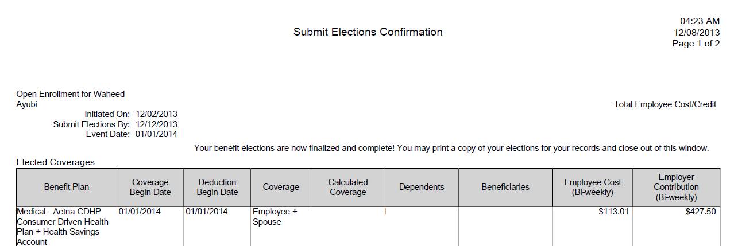734x246 pixels.
Task: Click the Dependents column header
Action: tap(422, 187)
